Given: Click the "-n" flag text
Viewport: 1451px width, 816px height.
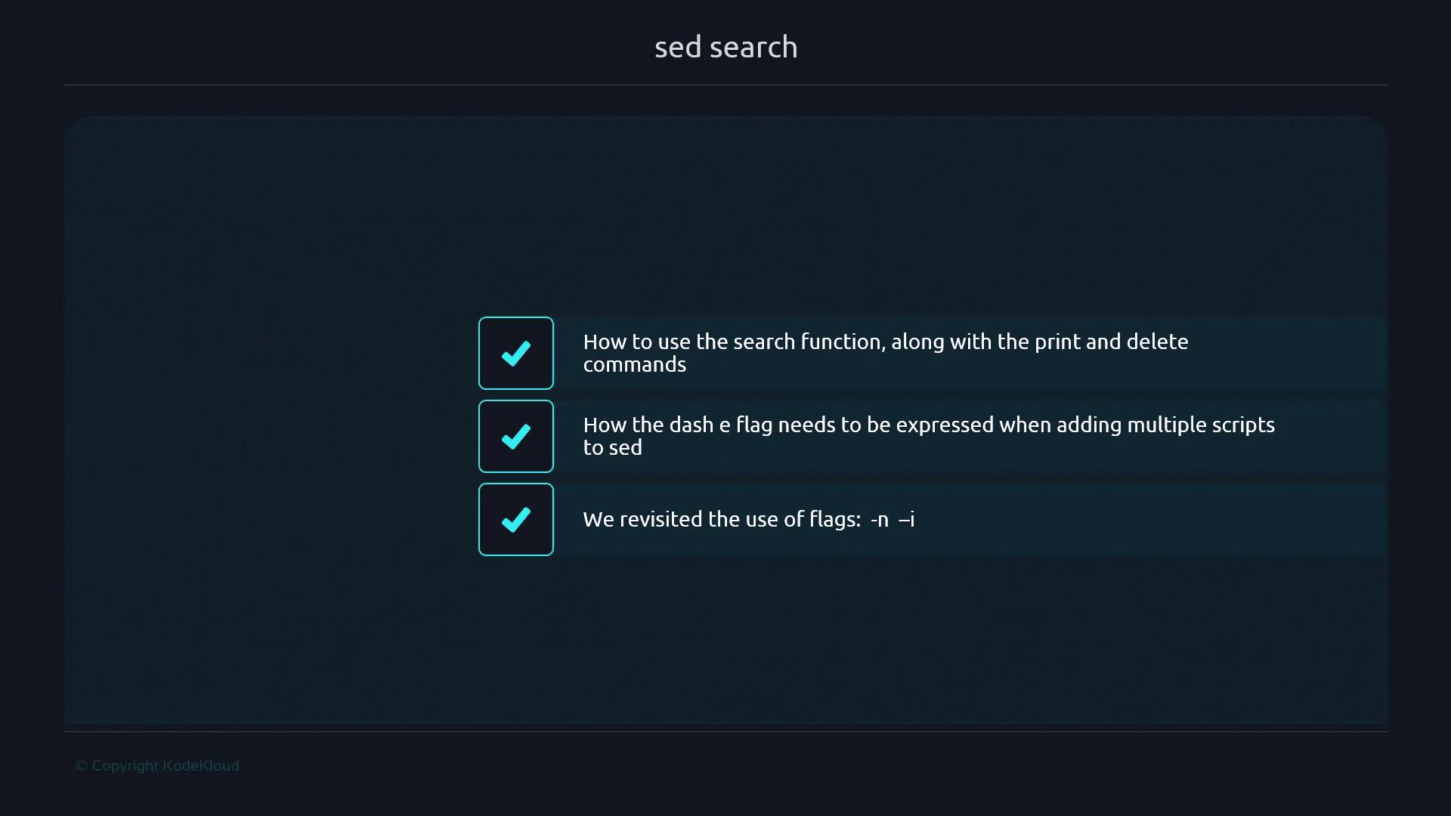Looking at the screenshot, I should click(x=880, y=519).
